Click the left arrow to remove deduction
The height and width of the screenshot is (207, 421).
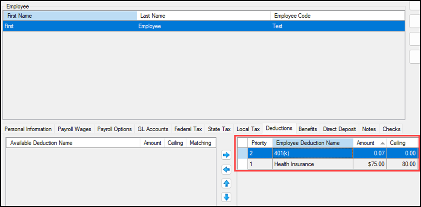226,170
